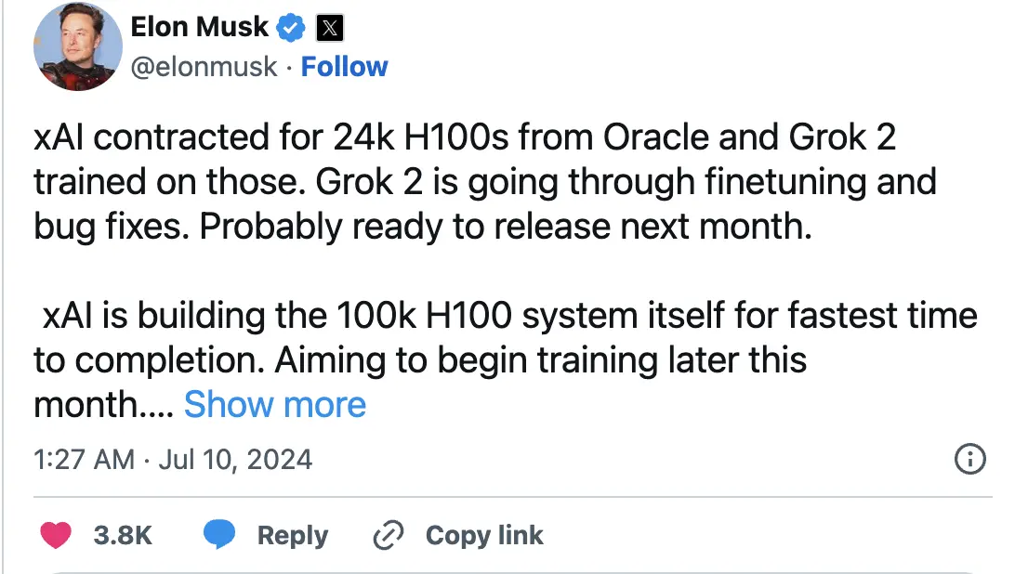
Task: Click the 'Probably ready to release next month' sentence
Action: click(x=506, y=228)
